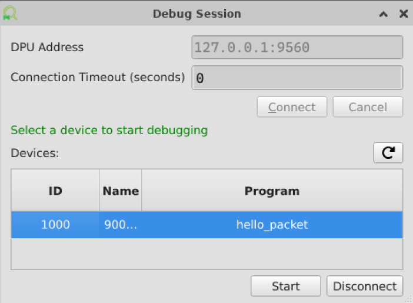Screen dimensions: 413x303
Task: Click the Disconnect button
Action: 365,287
